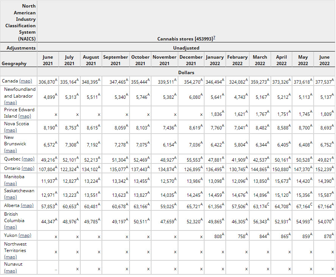336x277 pixels.
Task: Click Ontario's June 2022 value 152,239
Action: pos(323,168)
